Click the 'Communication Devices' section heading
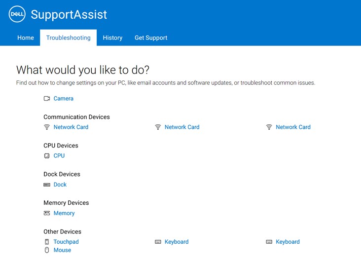The image size is (361, 262). 76,117
